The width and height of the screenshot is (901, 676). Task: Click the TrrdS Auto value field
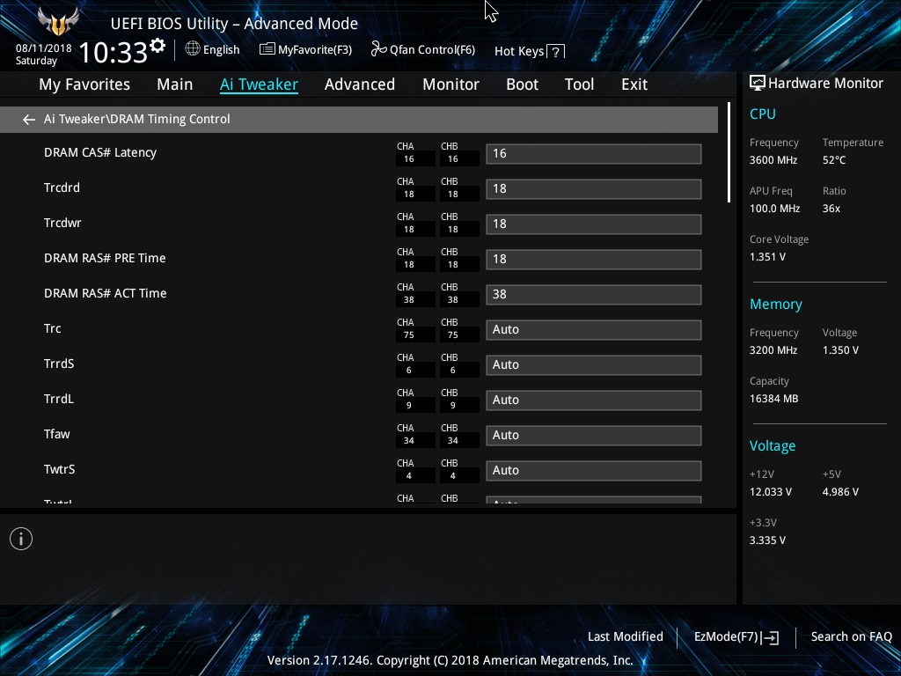(x=594, y=365)
